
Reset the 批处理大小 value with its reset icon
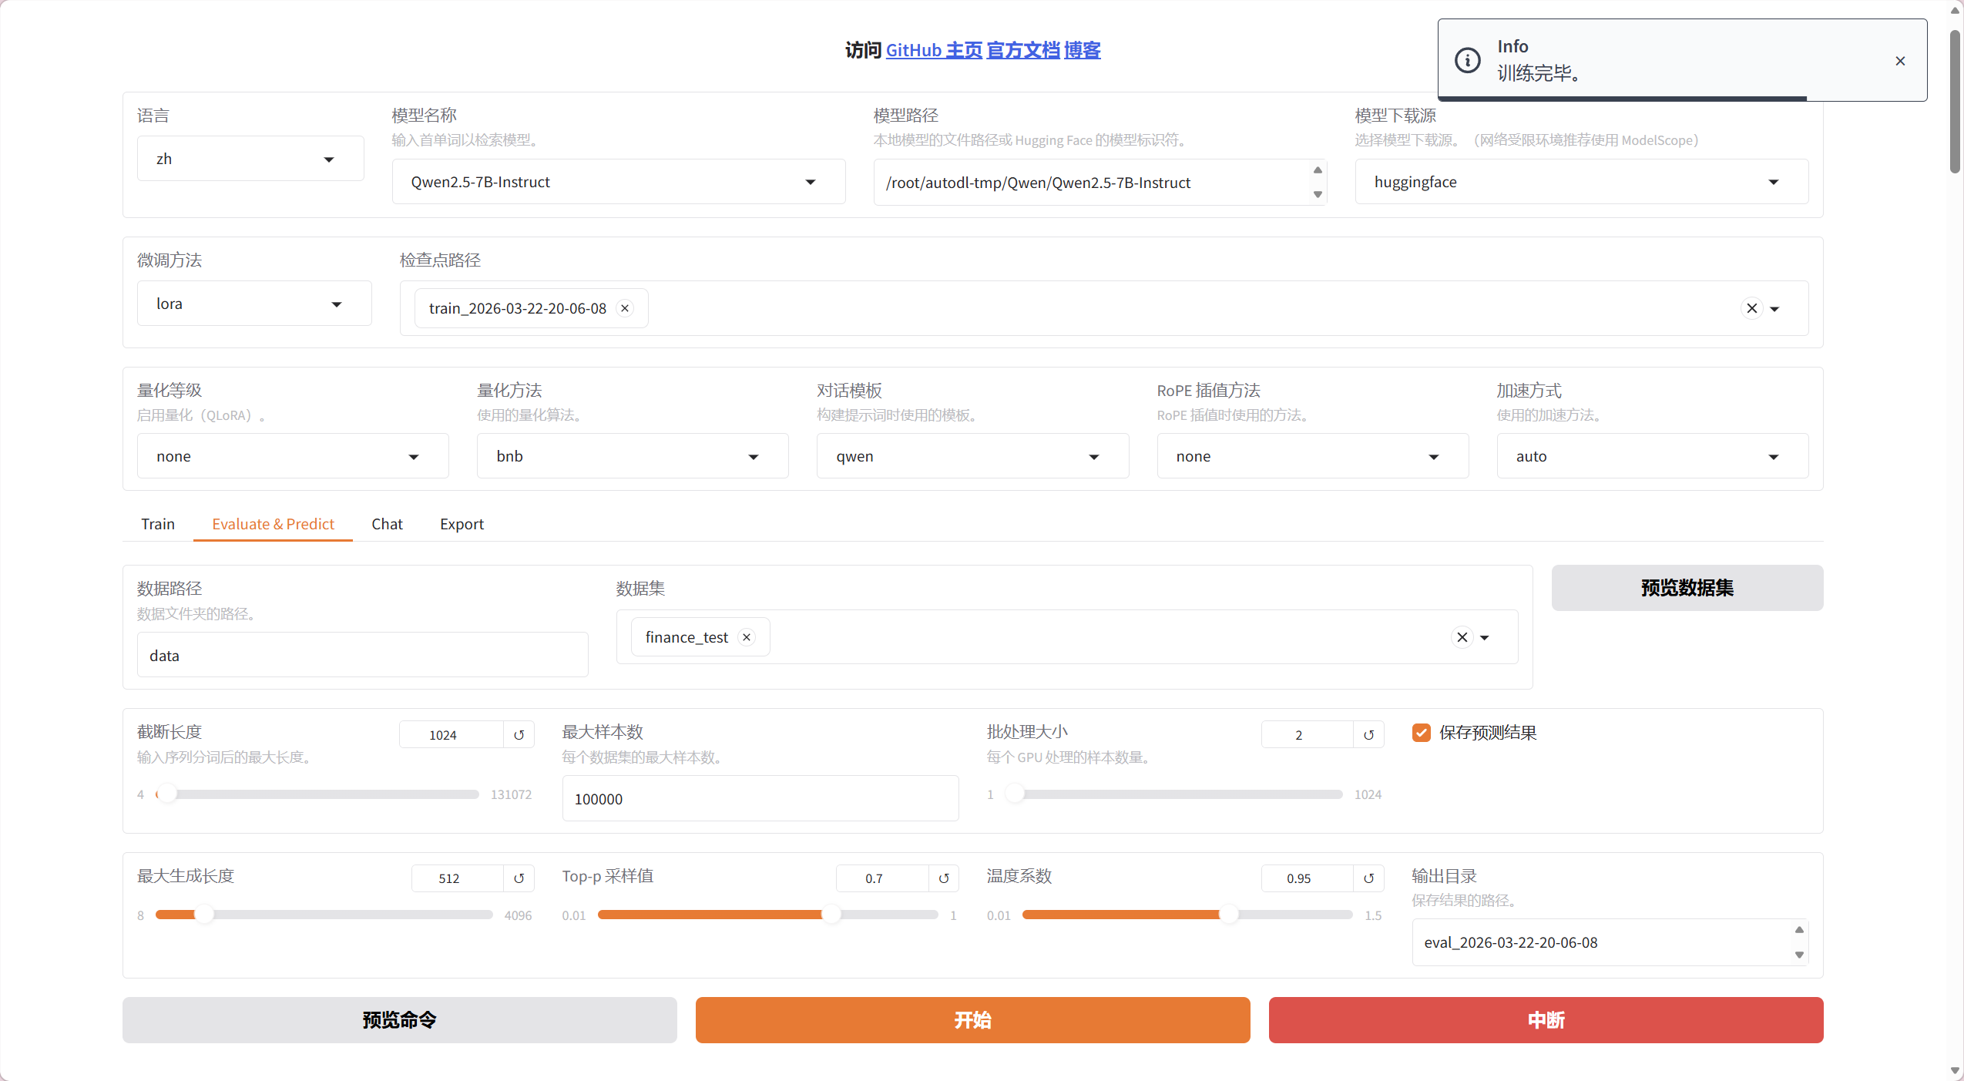(1368, 735)
